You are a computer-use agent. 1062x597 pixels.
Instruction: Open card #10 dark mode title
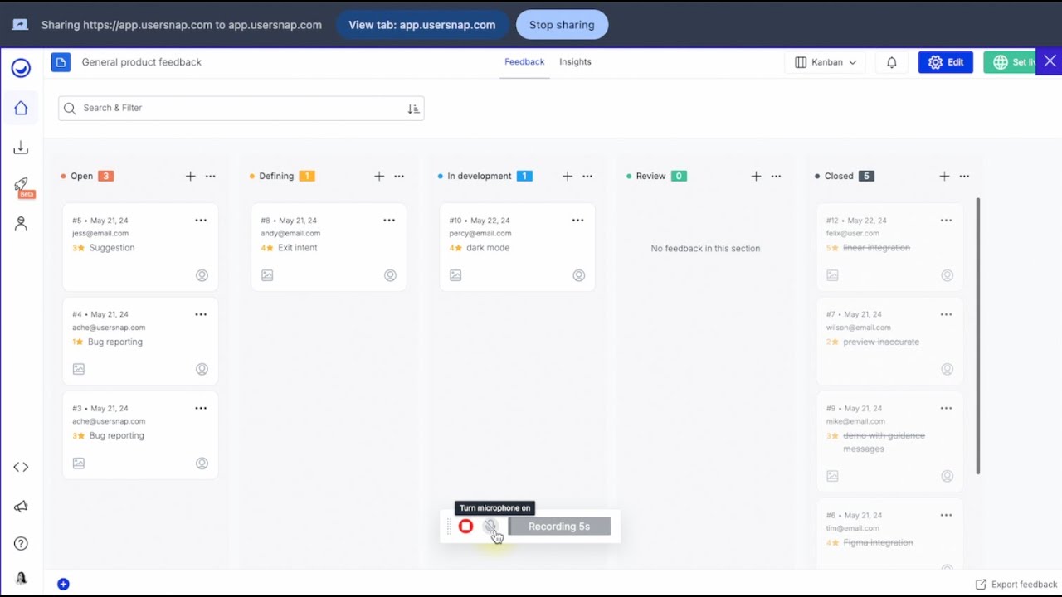pos(488,248)
